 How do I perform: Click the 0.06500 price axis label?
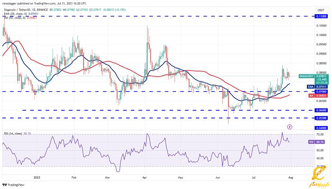pos(321,101)
